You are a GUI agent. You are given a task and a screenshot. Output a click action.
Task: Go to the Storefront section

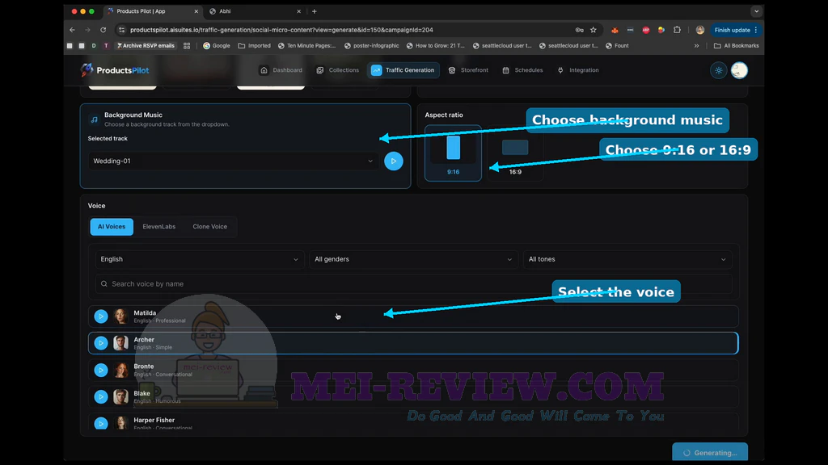click(x=468, y=70)
